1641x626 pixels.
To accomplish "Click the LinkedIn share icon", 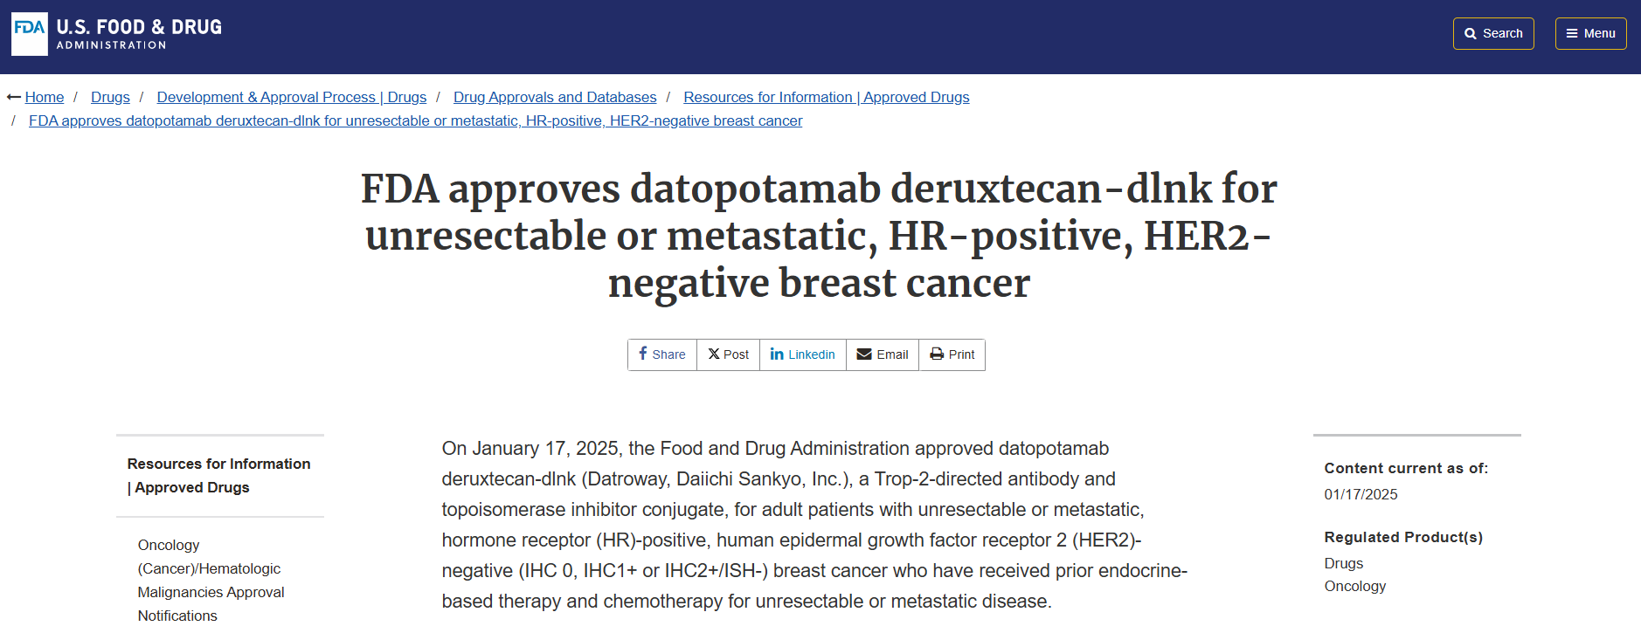I will pyautogui.click(x=777, y=354).
